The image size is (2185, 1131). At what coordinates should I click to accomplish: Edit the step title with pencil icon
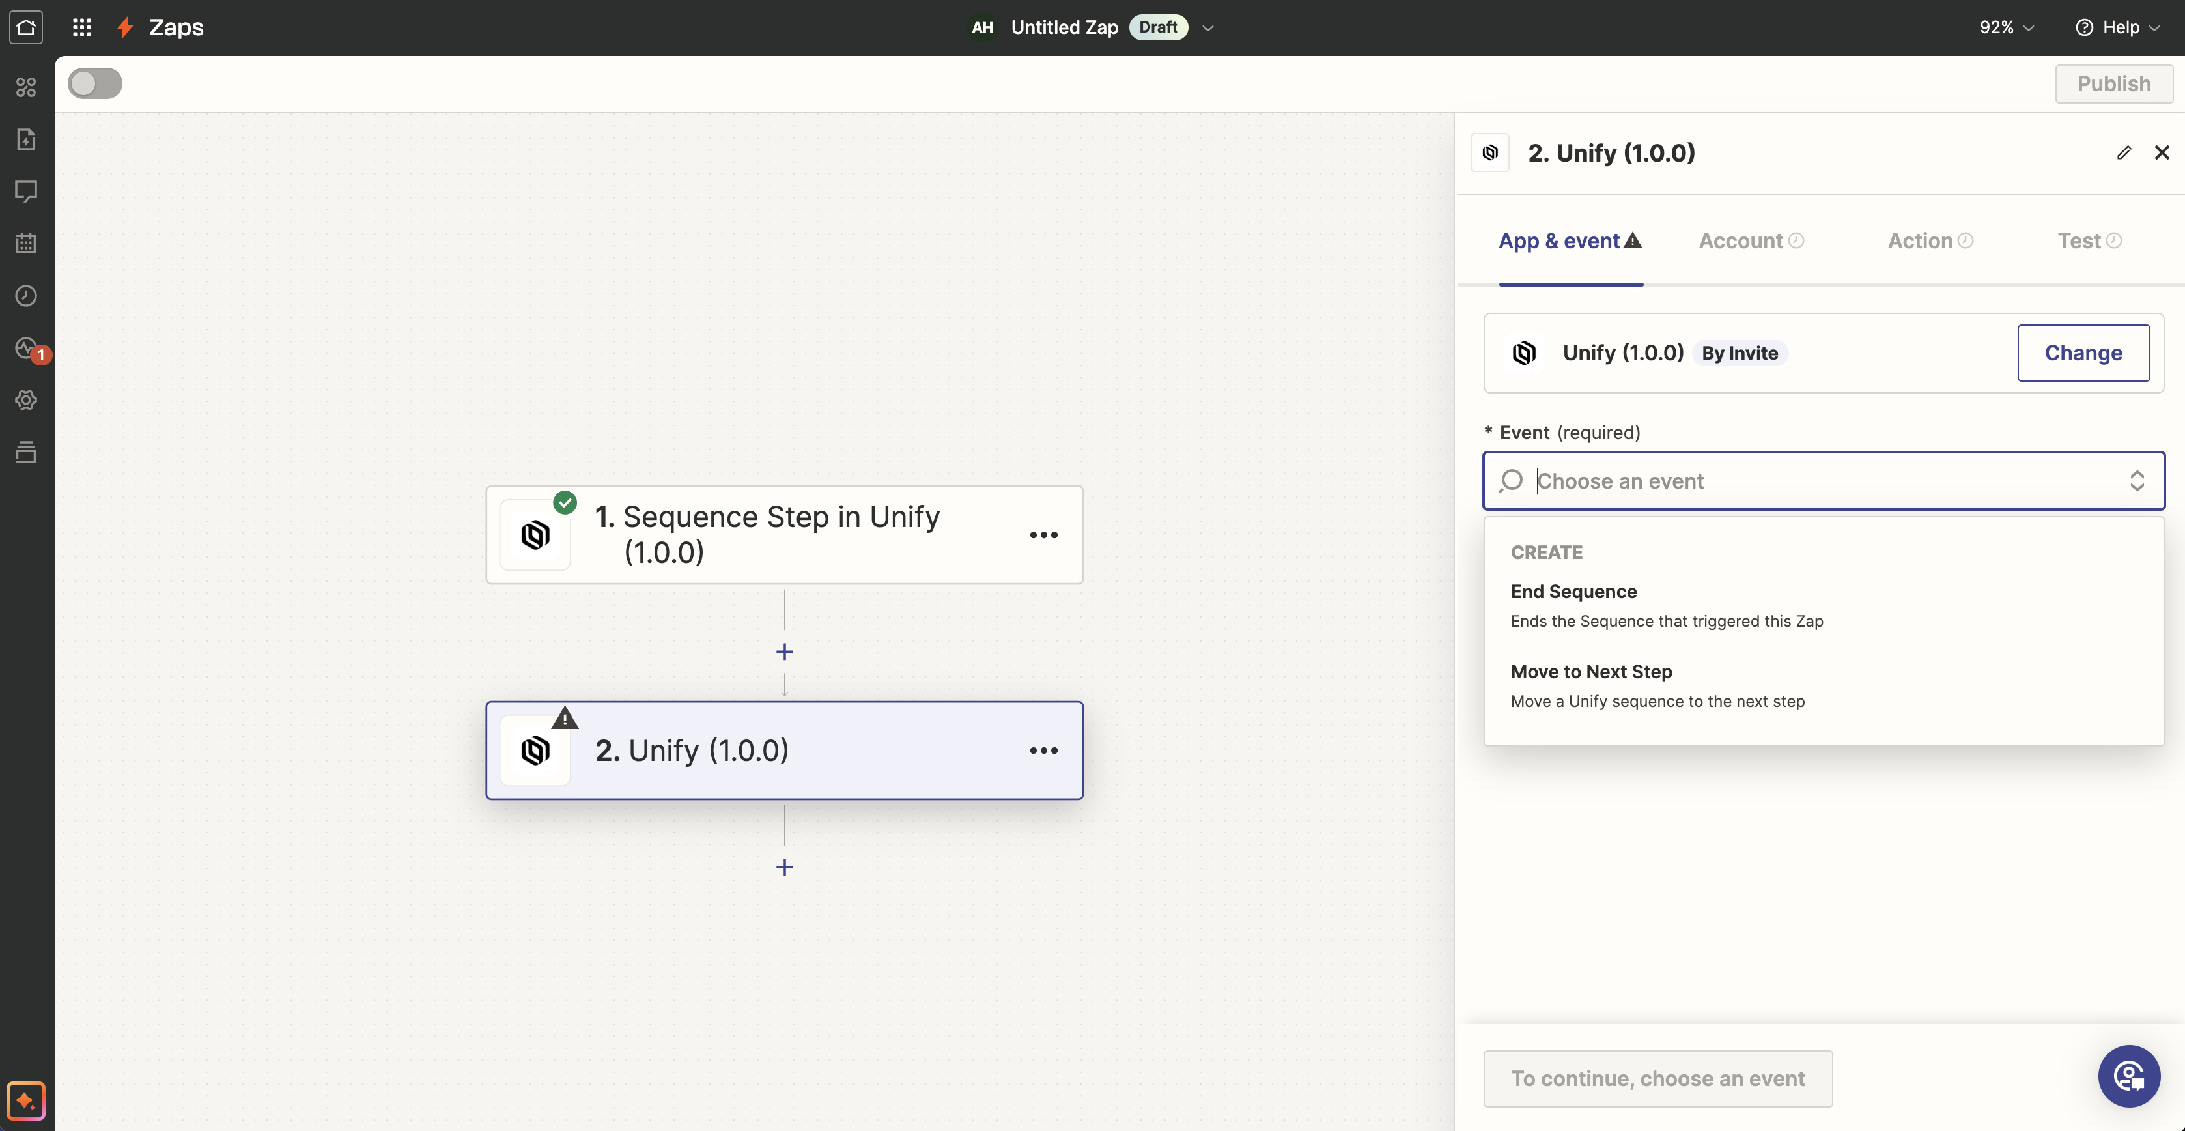coord(2125,152)
